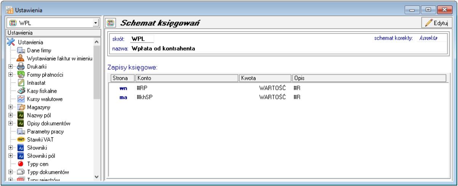The height and width of the screenshot is (186, 458).
Task: Select Kursy walutowe chart icon
Action: (x=21, y=99)
